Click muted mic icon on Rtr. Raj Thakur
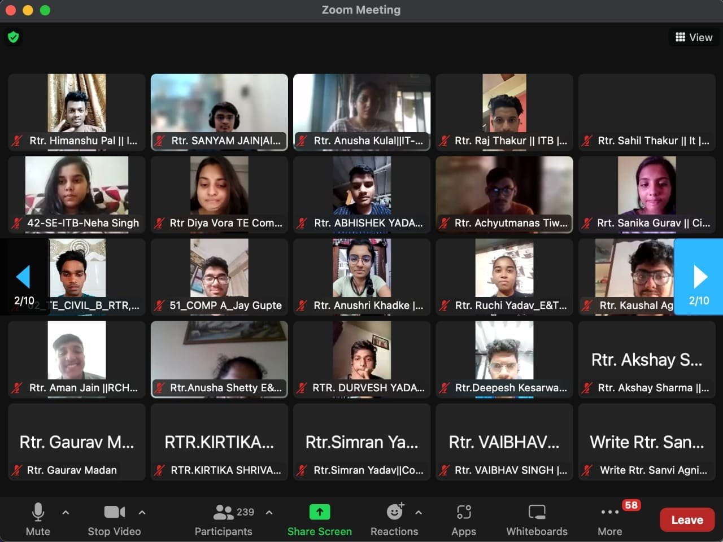The height and width of the screenshot is (542, 723). coord(445,141)
